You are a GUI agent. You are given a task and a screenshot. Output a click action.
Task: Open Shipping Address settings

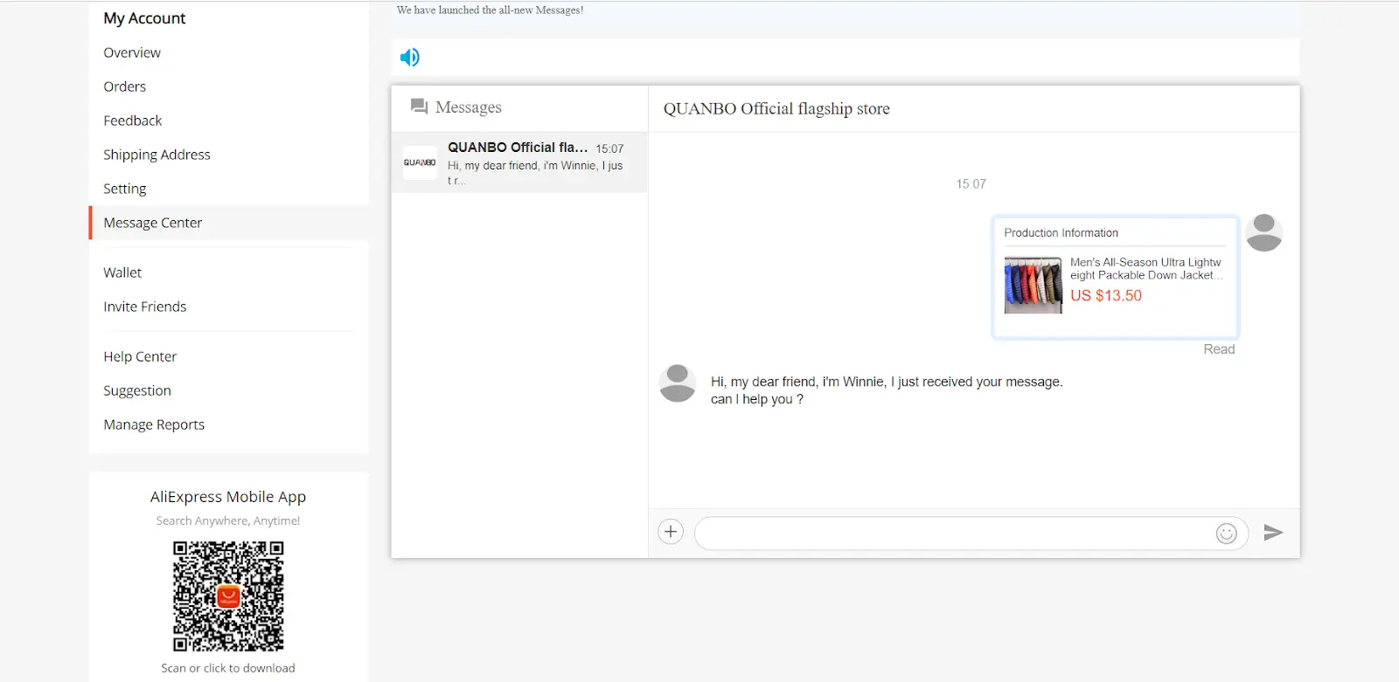157,155
